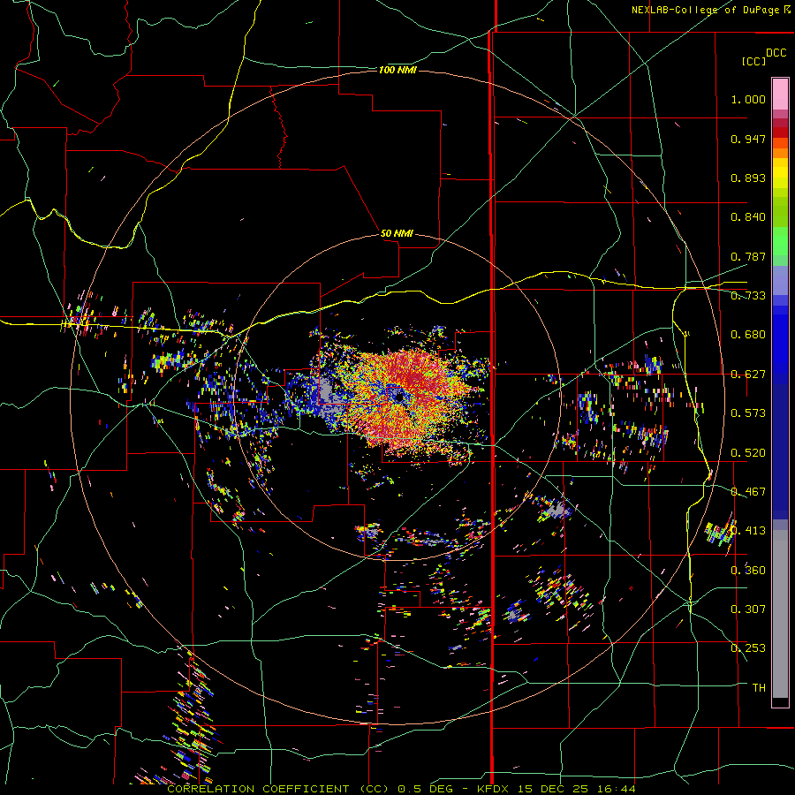
Task: Click the 0.360 value on the color scale
Action: [748, 571]
